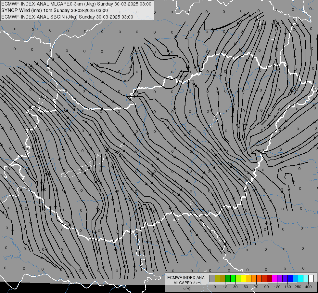Pick the pure blue swatch above 160
This screenshot has height=293, width=318.
[x=290, y=279]
